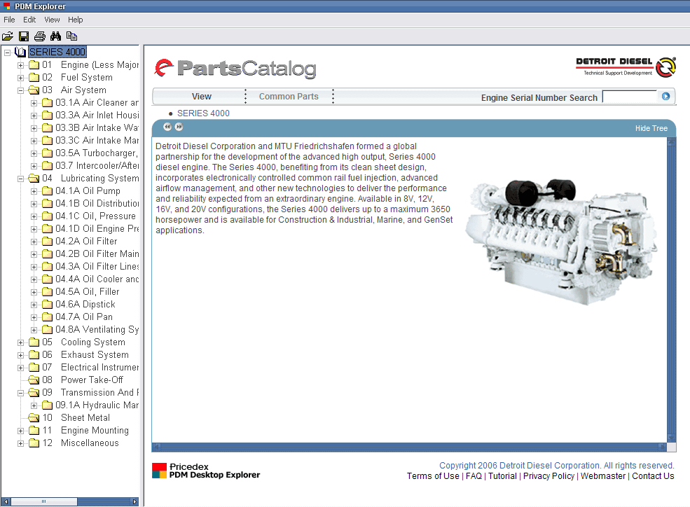The width and height of the screenshot is (690, 507).
Task: Open the File menu
Action: (9, 20)
